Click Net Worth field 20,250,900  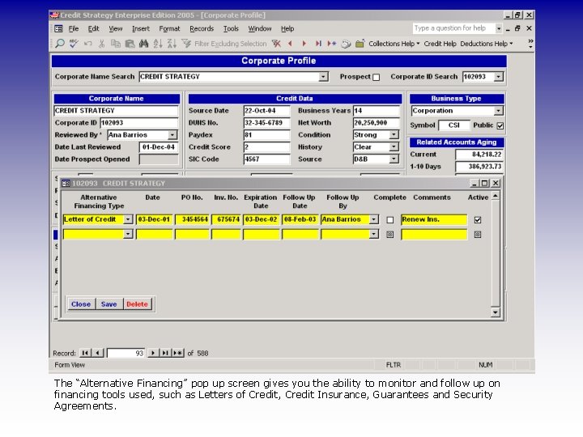click(376, 123)
